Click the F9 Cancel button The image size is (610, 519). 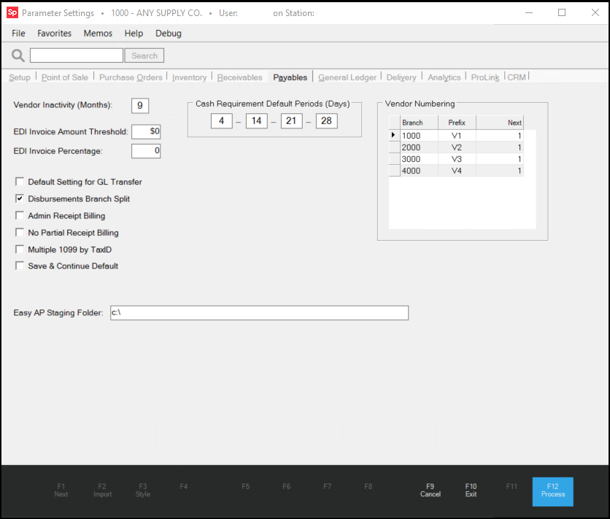tap(431, 490)
